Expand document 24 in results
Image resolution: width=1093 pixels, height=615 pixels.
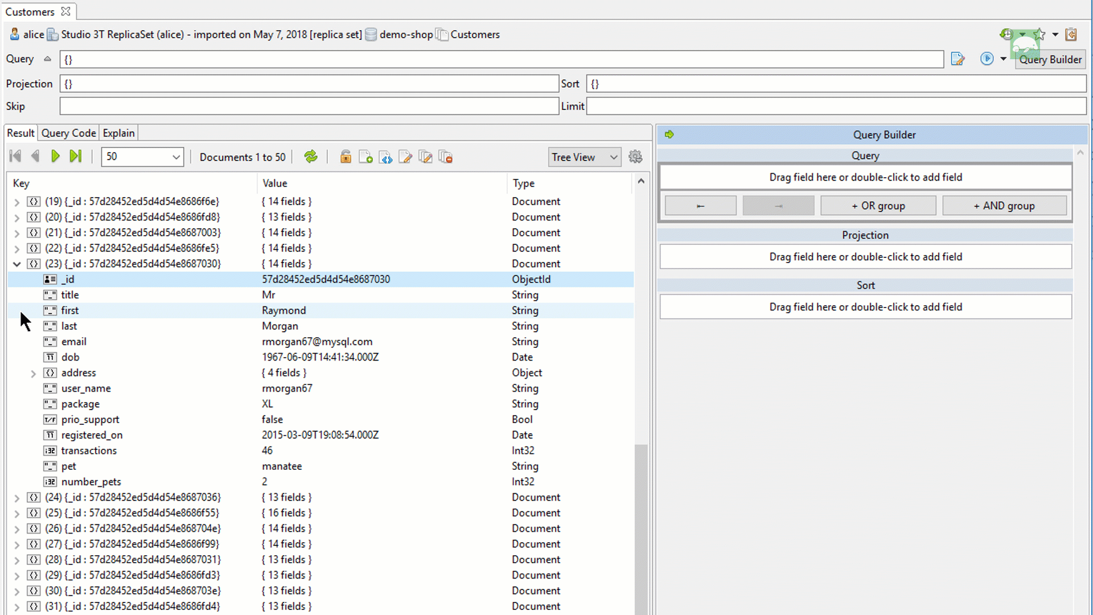coord(17,497)
